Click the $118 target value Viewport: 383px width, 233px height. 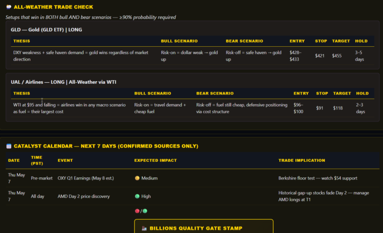coord(338,108)
